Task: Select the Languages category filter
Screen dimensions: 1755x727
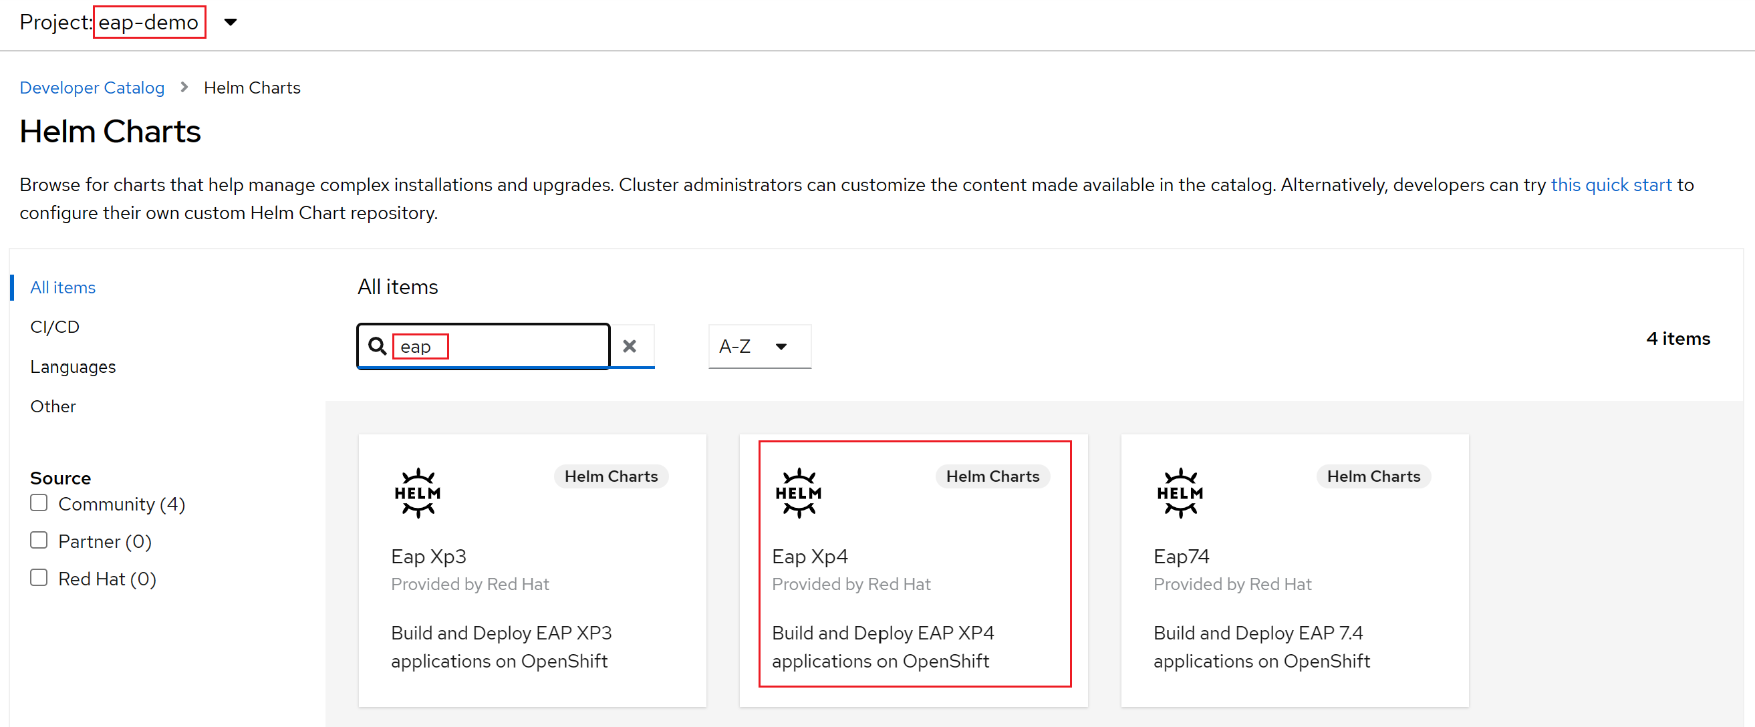Action: [73, 367]
